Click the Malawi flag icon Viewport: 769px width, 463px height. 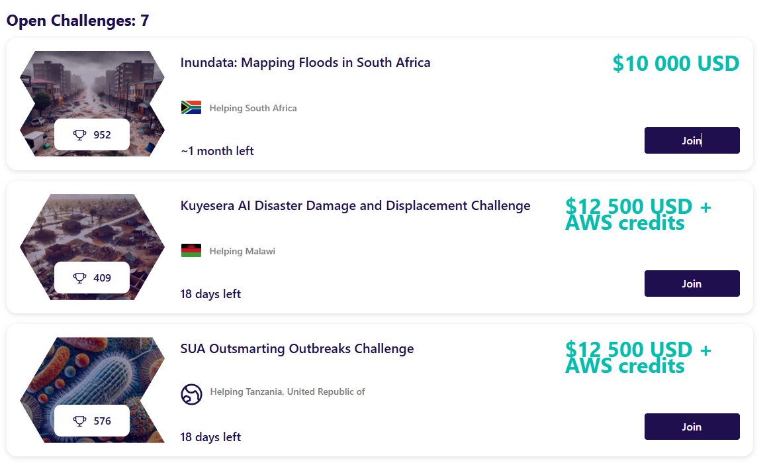[191, 250]
